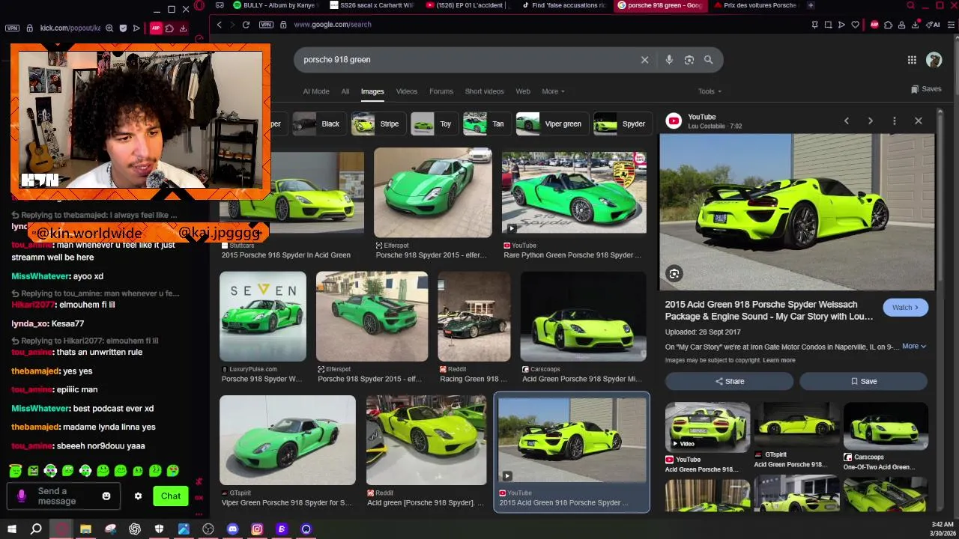Image resolution: width=959 pixels, height=539 pixels.
Task: Open Instagram from the taskbar
Action: (257, 529)
